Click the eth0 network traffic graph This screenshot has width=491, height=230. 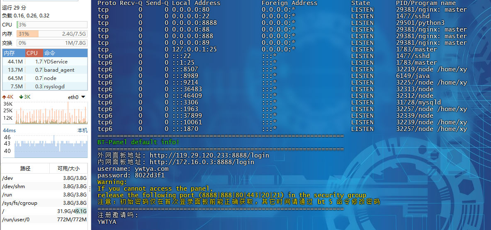coord(51,112)
